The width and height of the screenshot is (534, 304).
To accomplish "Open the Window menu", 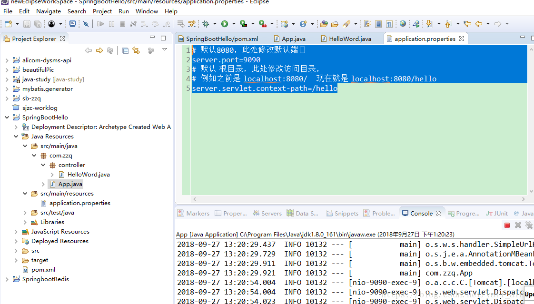I will [147, 11].
